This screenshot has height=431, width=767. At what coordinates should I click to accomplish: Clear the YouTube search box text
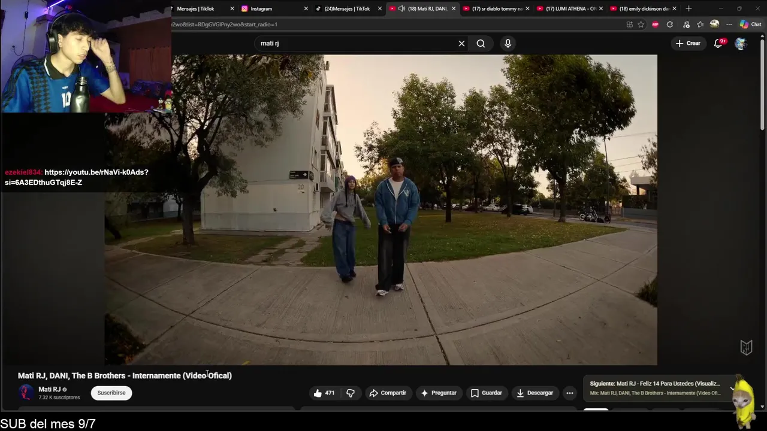tap(461, 43)
